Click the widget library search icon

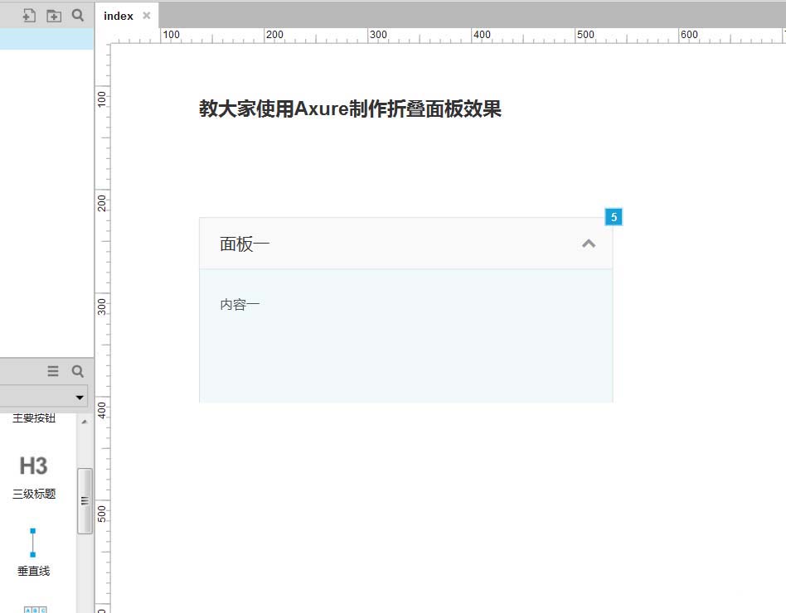pos(77,371)
